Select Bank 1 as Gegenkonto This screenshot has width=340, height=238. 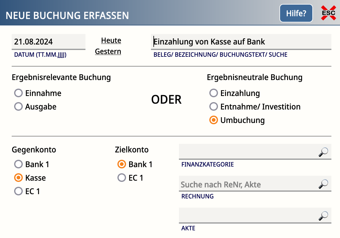pos(18,164)
